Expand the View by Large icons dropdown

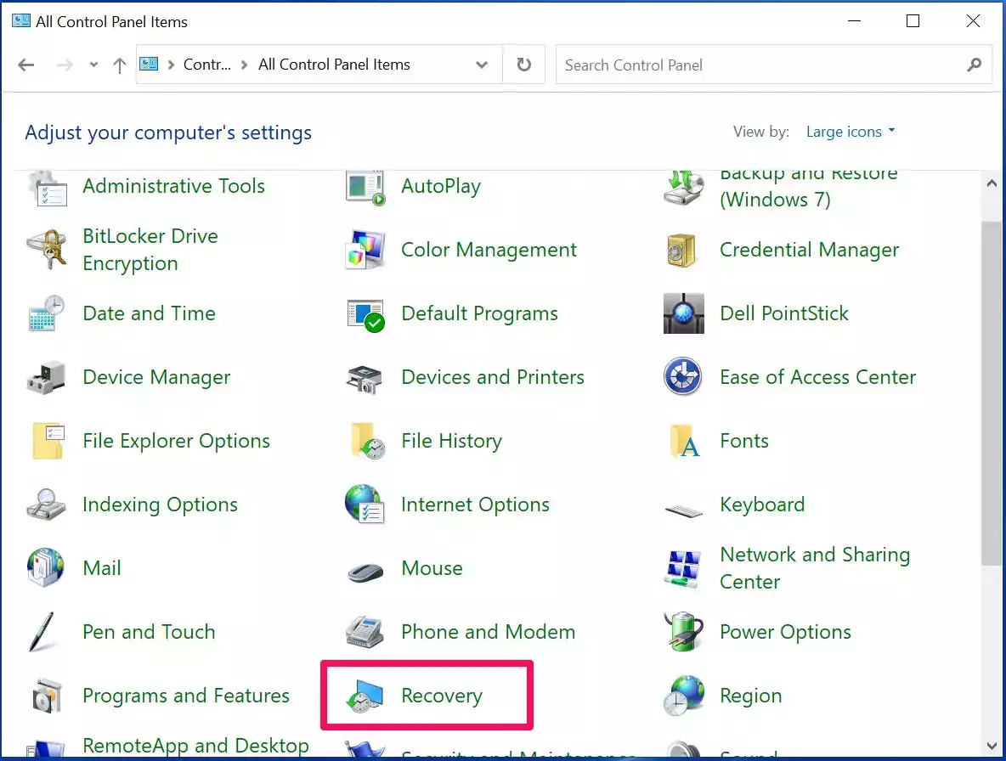point(851,132)
